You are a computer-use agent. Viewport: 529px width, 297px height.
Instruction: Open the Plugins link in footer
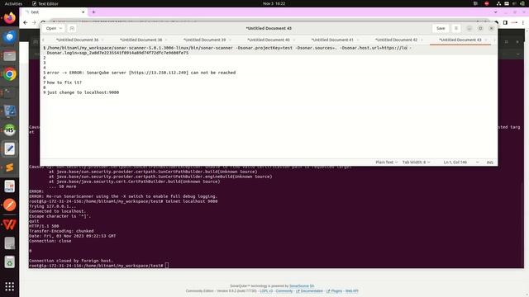tap(334, 291)
